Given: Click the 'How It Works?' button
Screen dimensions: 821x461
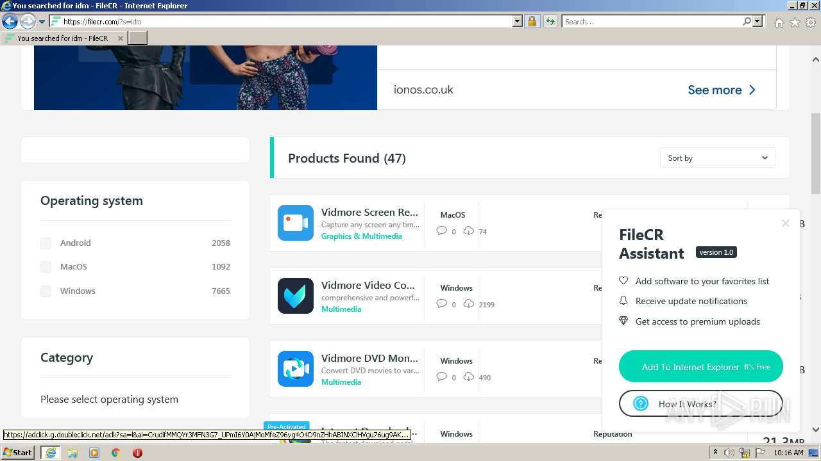Looking at the screenshot, I should tap(701, 404).
